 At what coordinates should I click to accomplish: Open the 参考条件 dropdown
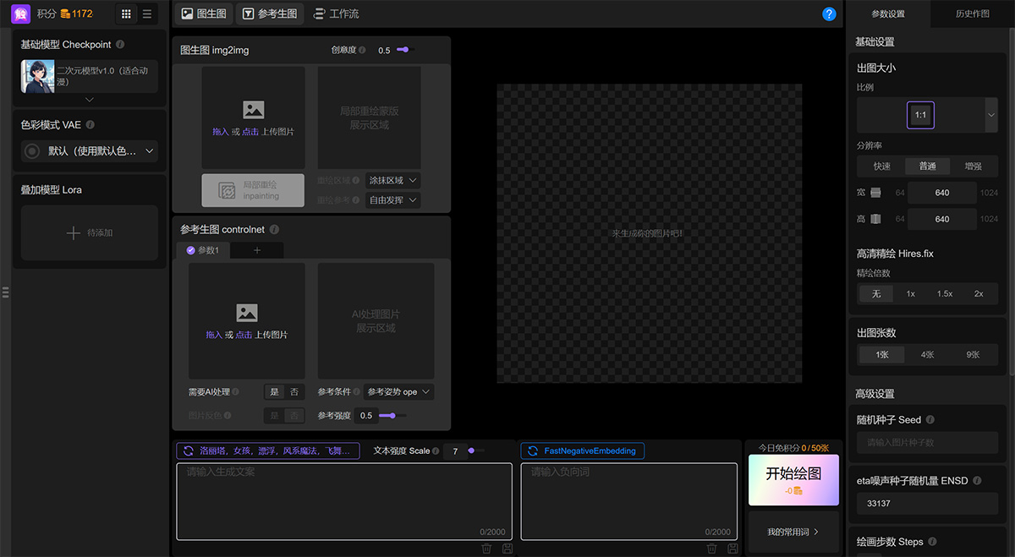[399, 392]
